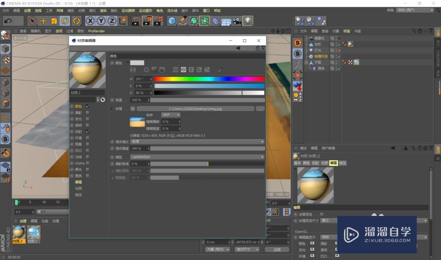Click the texture arrow menu button

pos(133,109)
